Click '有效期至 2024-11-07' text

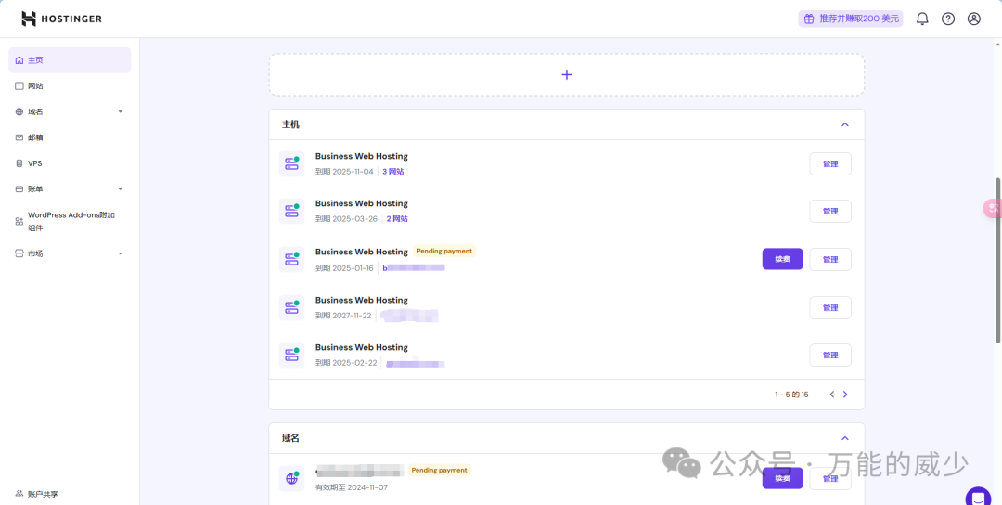click(x=352, y=487)
